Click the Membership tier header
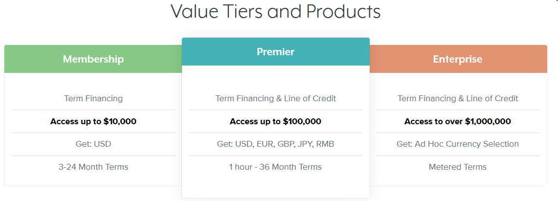Image resolution: width=558 pixels, height=201 pixels. coord(93,59)
